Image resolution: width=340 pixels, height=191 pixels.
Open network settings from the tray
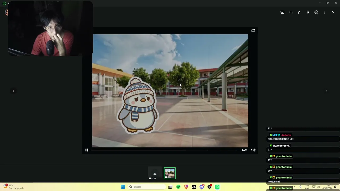[x=314, y=187]
